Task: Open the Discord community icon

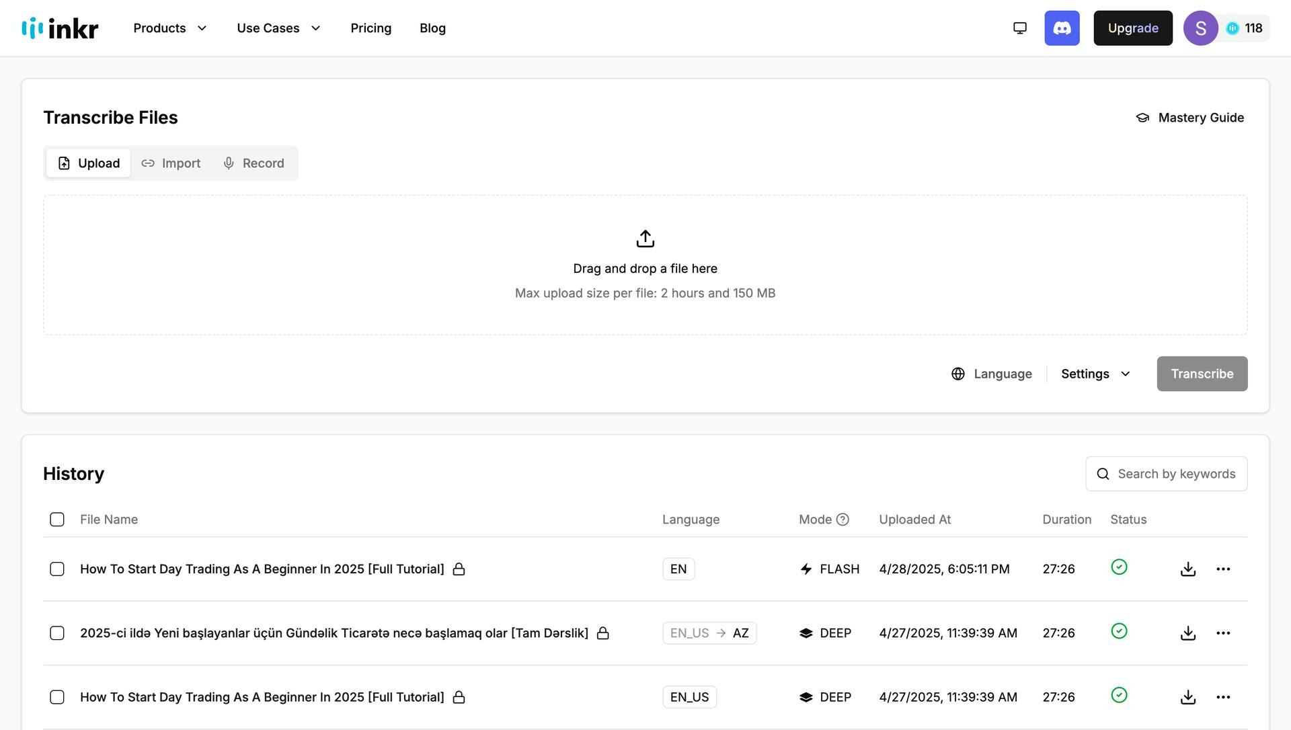Action: [1062, 28]
